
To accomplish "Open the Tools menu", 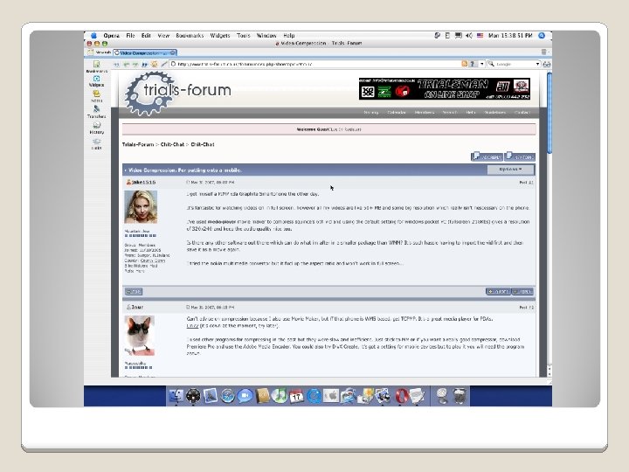I will pyautogui.click(x=243, y=35).
